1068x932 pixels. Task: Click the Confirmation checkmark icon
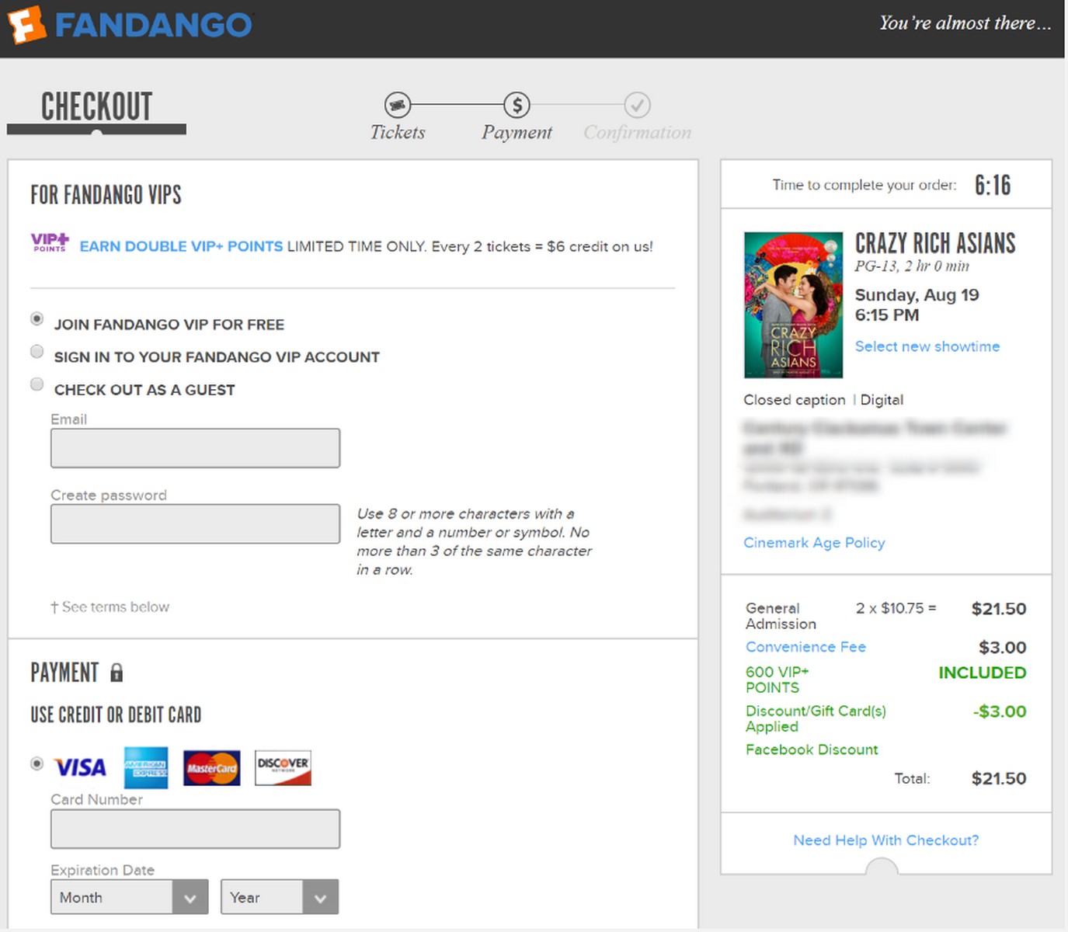[x=637, y=105]
